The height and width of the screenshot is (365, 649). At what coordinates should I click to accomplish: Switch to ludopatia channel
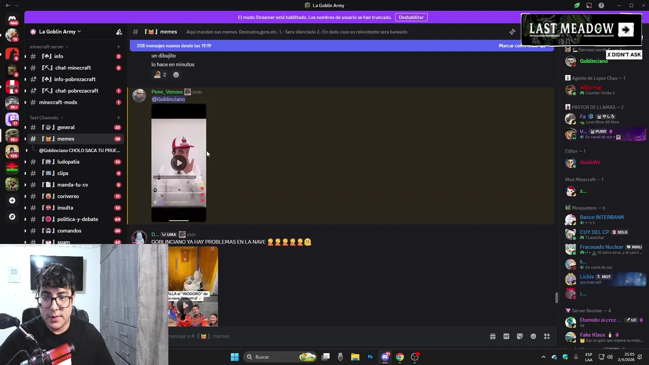point(76,162)
